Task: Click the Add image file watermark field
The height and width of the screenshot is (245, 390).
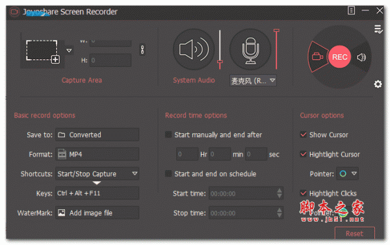Action: click(x=97, y=213)
